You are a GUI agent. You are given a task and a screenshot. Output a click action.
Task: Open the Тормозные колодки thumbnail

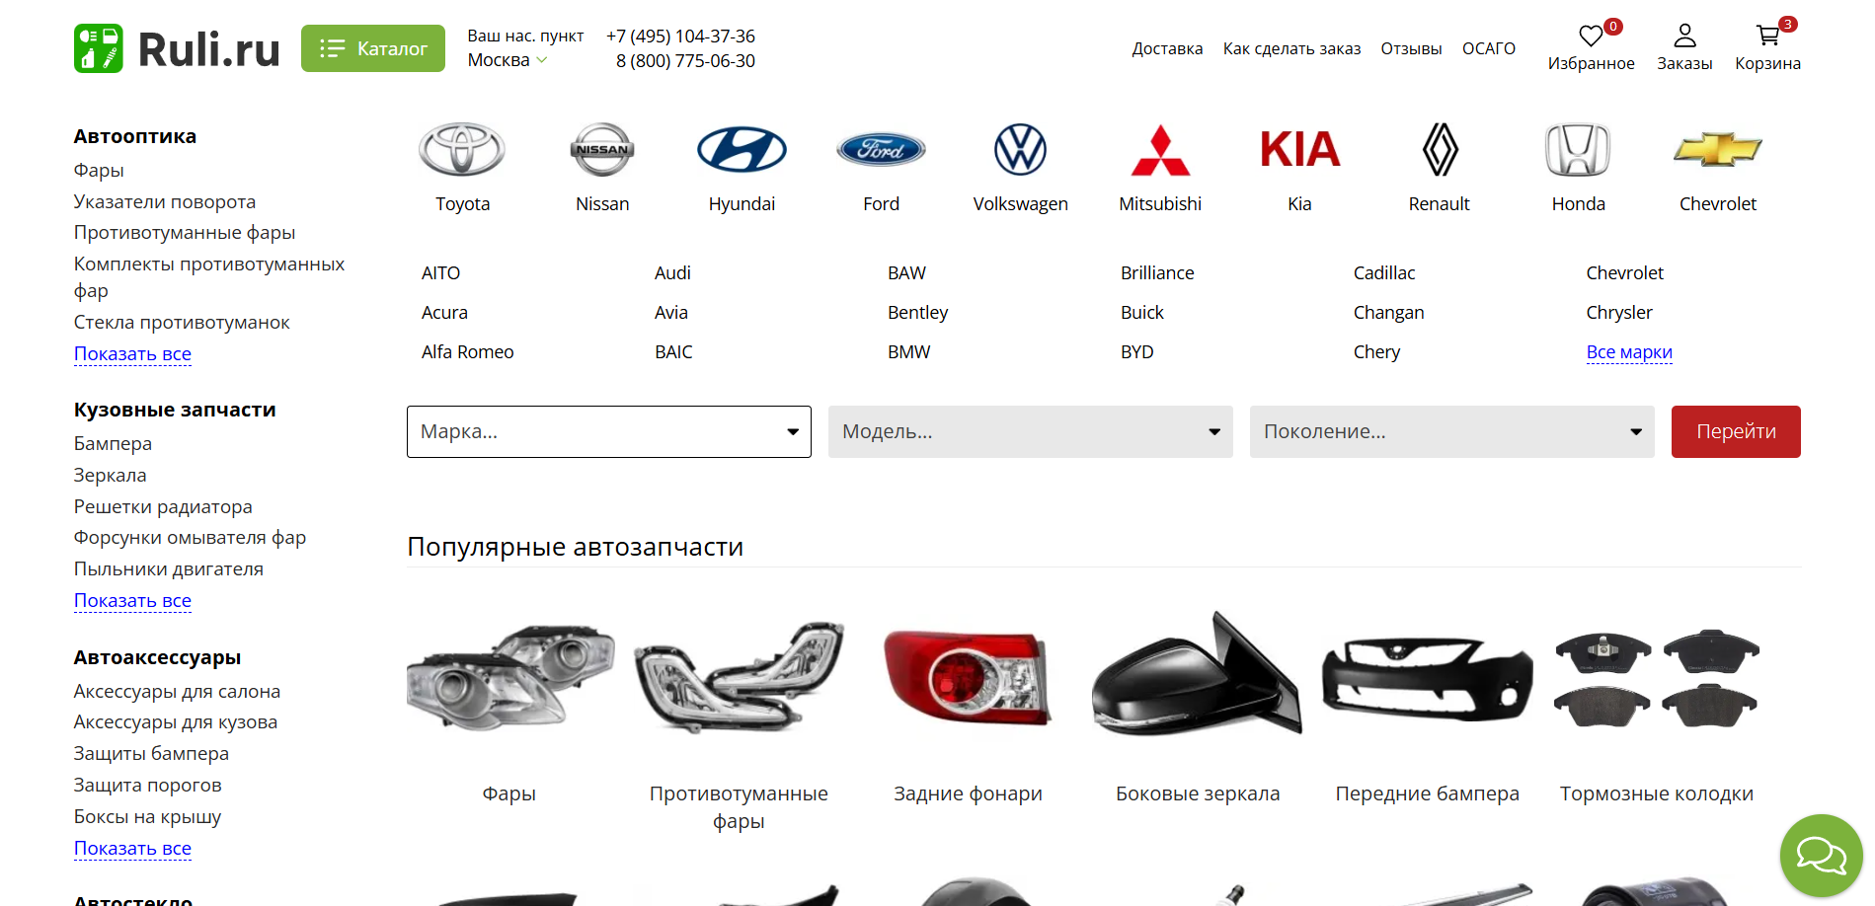(x=1657, y=678)
